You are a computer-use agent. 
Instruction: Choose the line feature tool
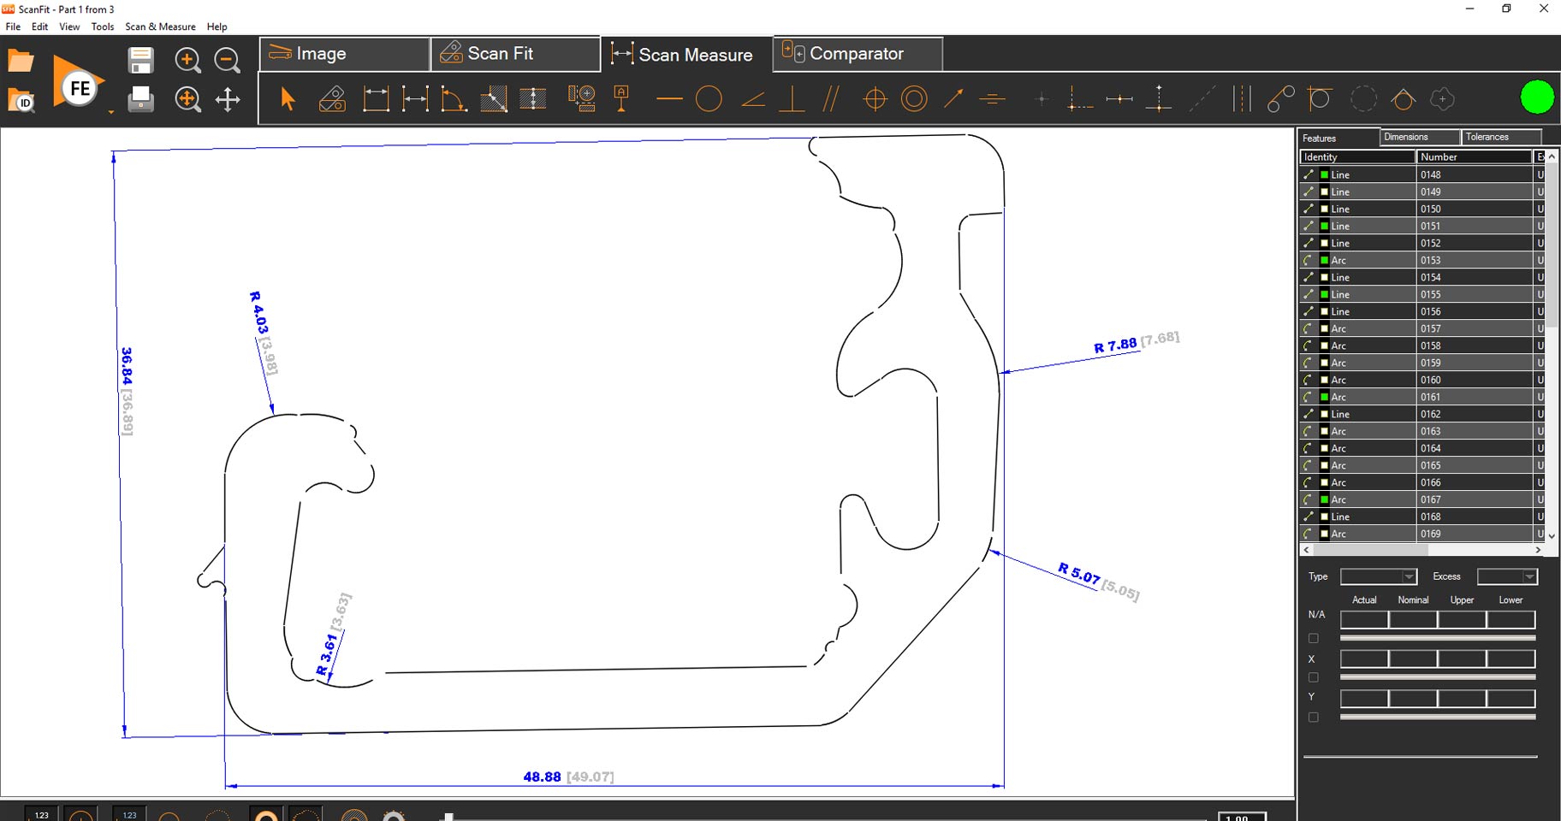point(669,99)
